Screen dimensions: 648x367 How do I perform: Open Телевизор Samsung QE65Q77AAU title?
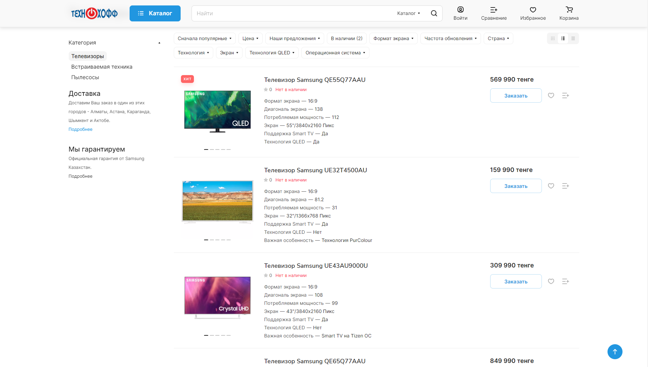click(315, 361)
